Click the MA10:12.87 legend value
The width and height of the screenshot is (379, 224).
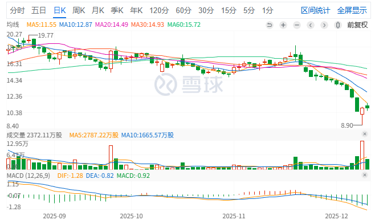click(76, 25)
